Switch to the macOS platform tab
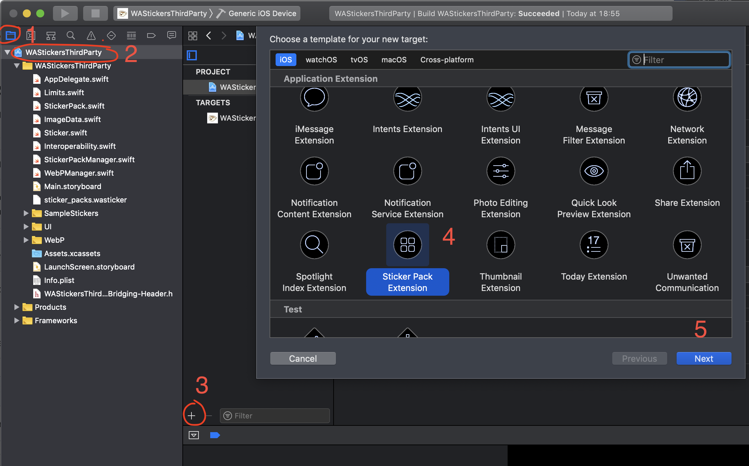 click(394, 60)
